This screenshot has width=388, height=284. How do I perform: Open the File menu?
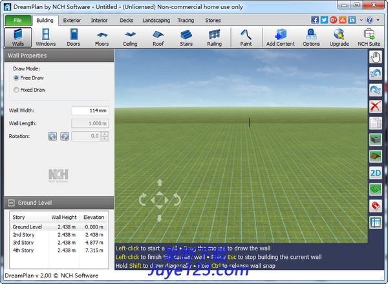18,20
